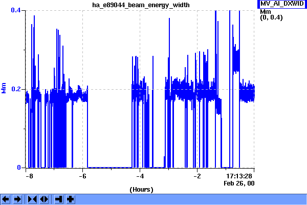
Task: Click the 0.2 y-axis tick label
Action: (16, 89)
